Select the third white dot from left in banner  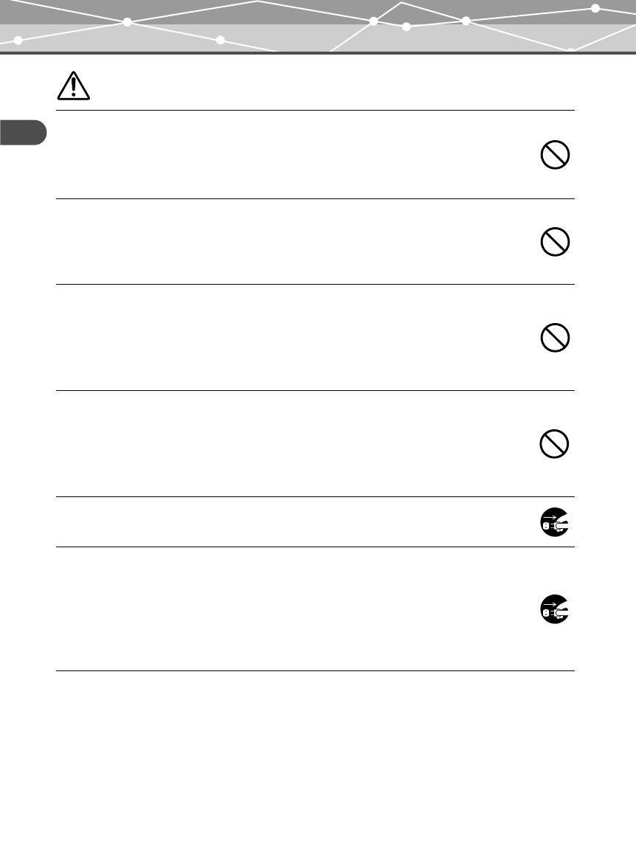click(221, 40)
